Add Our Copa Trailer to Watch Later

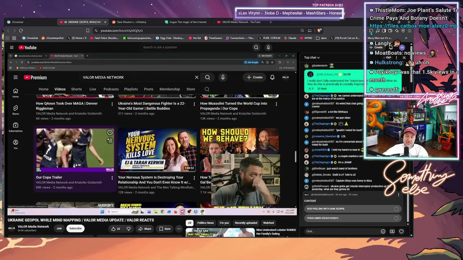pyautogui.click(x=110, y=133)
